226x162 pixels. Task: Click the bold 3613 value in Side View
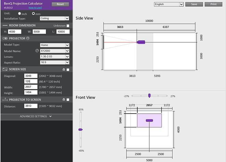pyautogui.click(x=120, y=27)
